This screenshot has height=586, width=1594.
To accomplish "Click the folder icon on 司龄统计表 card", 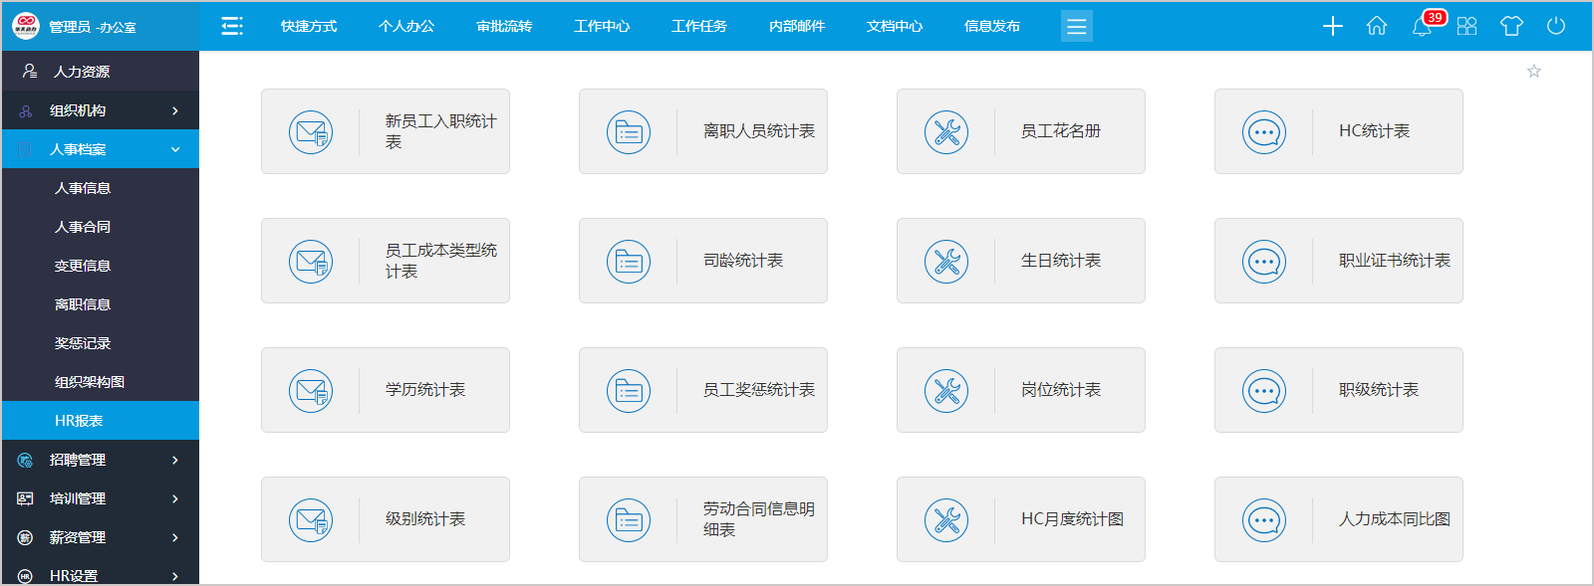I will pos(629,261).
